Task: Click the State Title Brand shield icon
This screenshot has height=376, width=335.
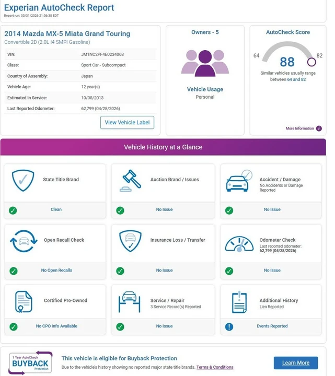Action: [23, 180]
